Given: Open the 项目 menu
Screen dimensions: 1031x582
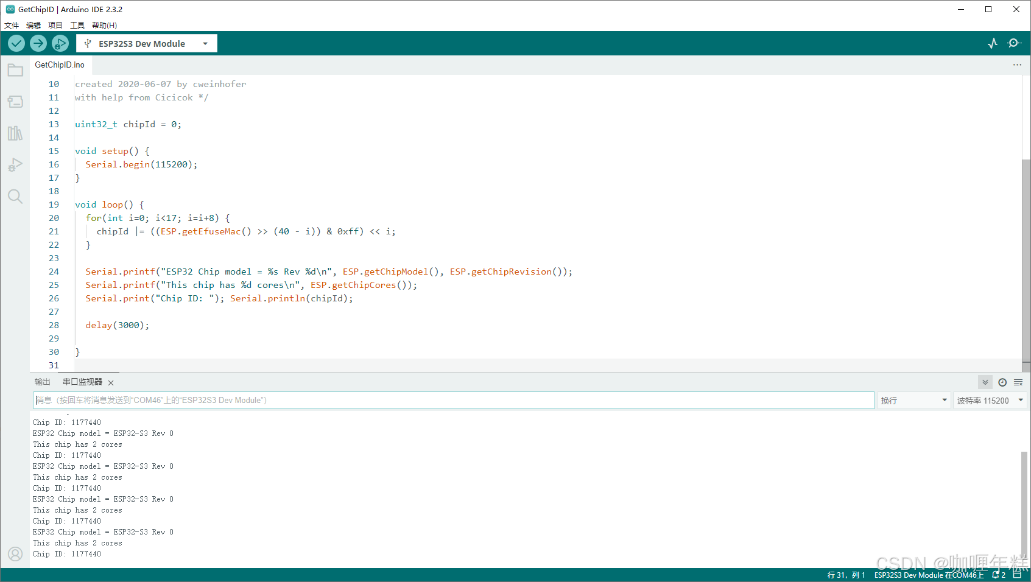Looking at the screenshot, I should click(55, 26).
